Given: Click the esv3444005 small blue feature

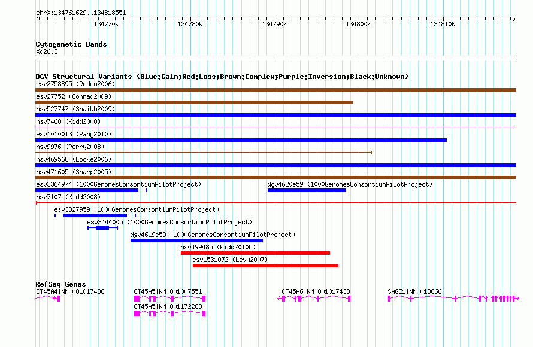Looking at the screenshot, I should [102, 228].
